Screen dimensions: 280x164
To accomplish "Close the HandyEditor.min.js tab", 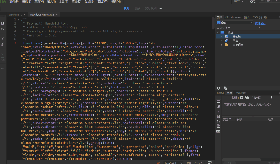I will (56, 15).
